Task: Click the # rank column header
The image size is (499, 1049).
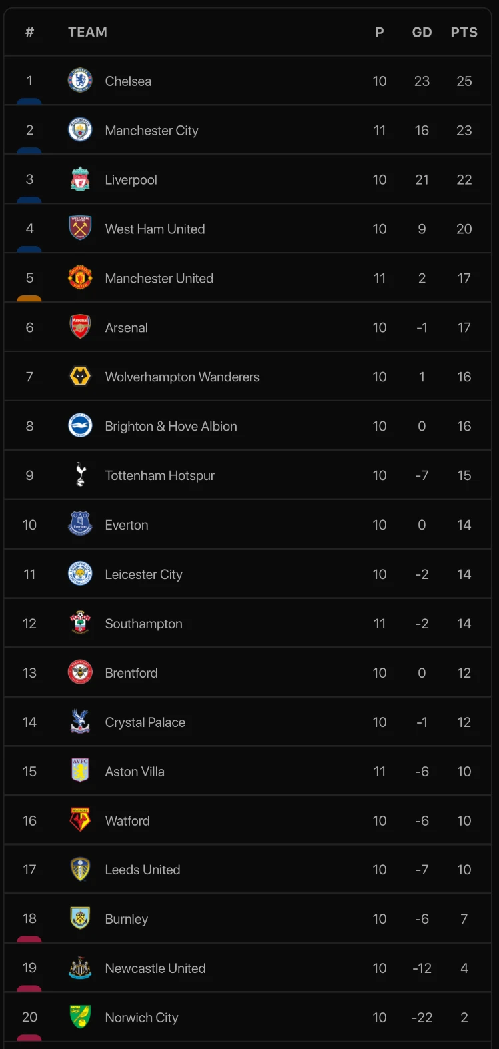Action: 29,32
